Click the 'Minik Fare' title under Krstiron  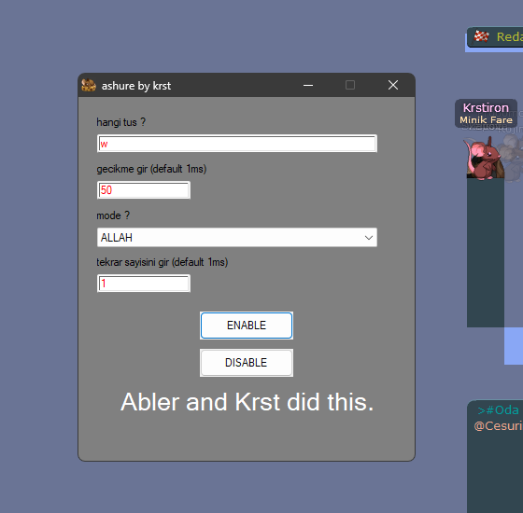[486, 120]
